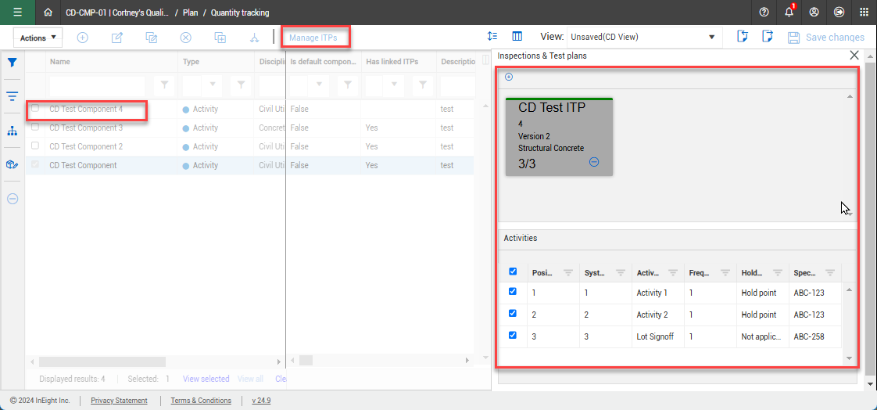Open the notifications bell

coord(789,13)
